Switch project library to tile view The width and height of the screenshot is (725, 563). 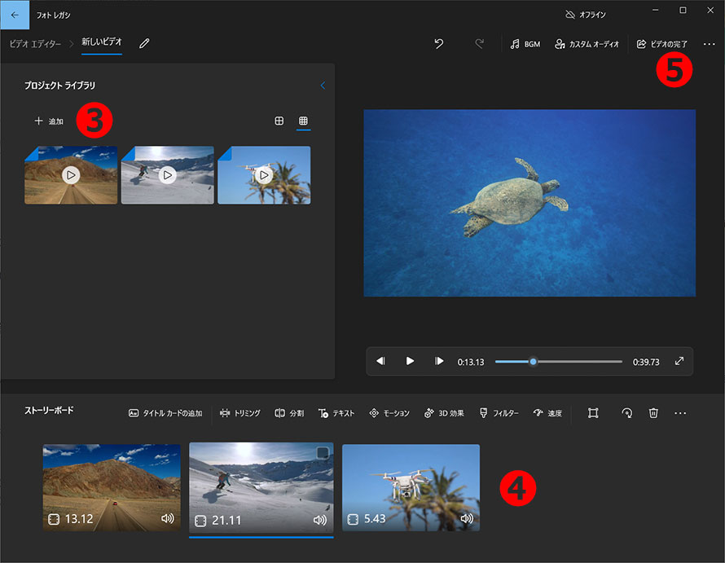[279, 121]
